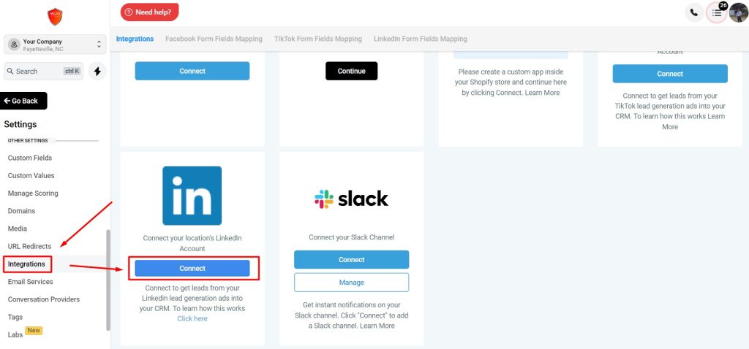Click 'Connect your Slack Channel' text
Screen dimensions: 749x349
pos(352,237)
